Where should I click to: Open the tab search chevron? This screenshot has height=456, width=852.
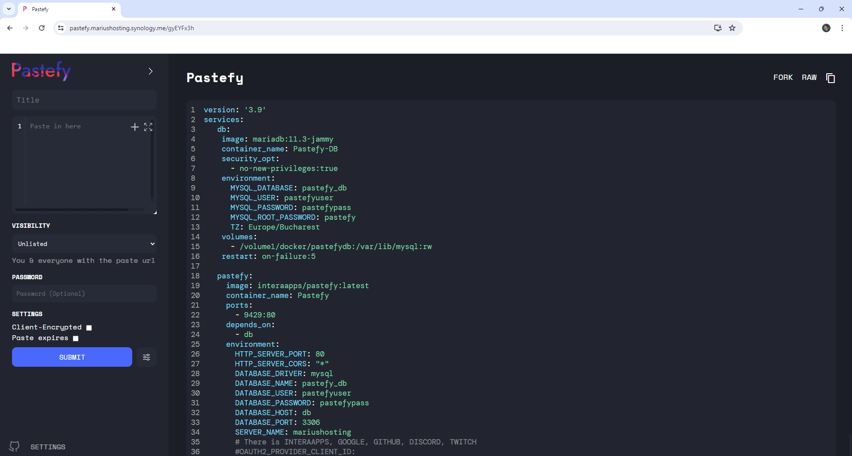tap(8, 9)
